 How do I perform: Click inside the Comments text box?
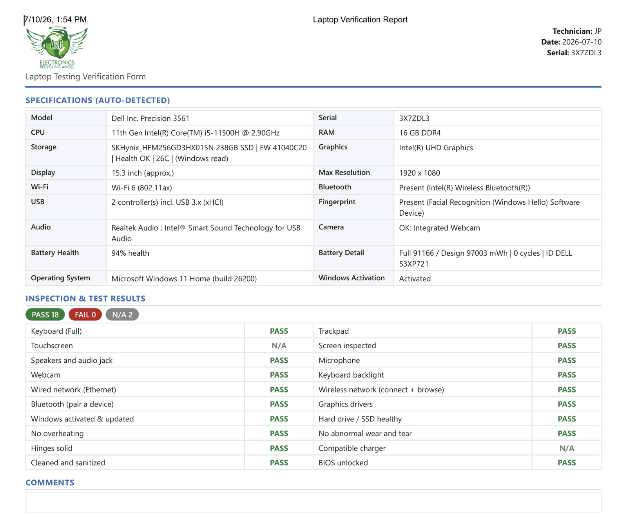tap(313, 502)
